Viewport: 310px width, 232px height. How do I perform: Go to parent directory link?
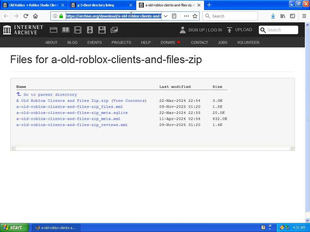coord(50,95)
